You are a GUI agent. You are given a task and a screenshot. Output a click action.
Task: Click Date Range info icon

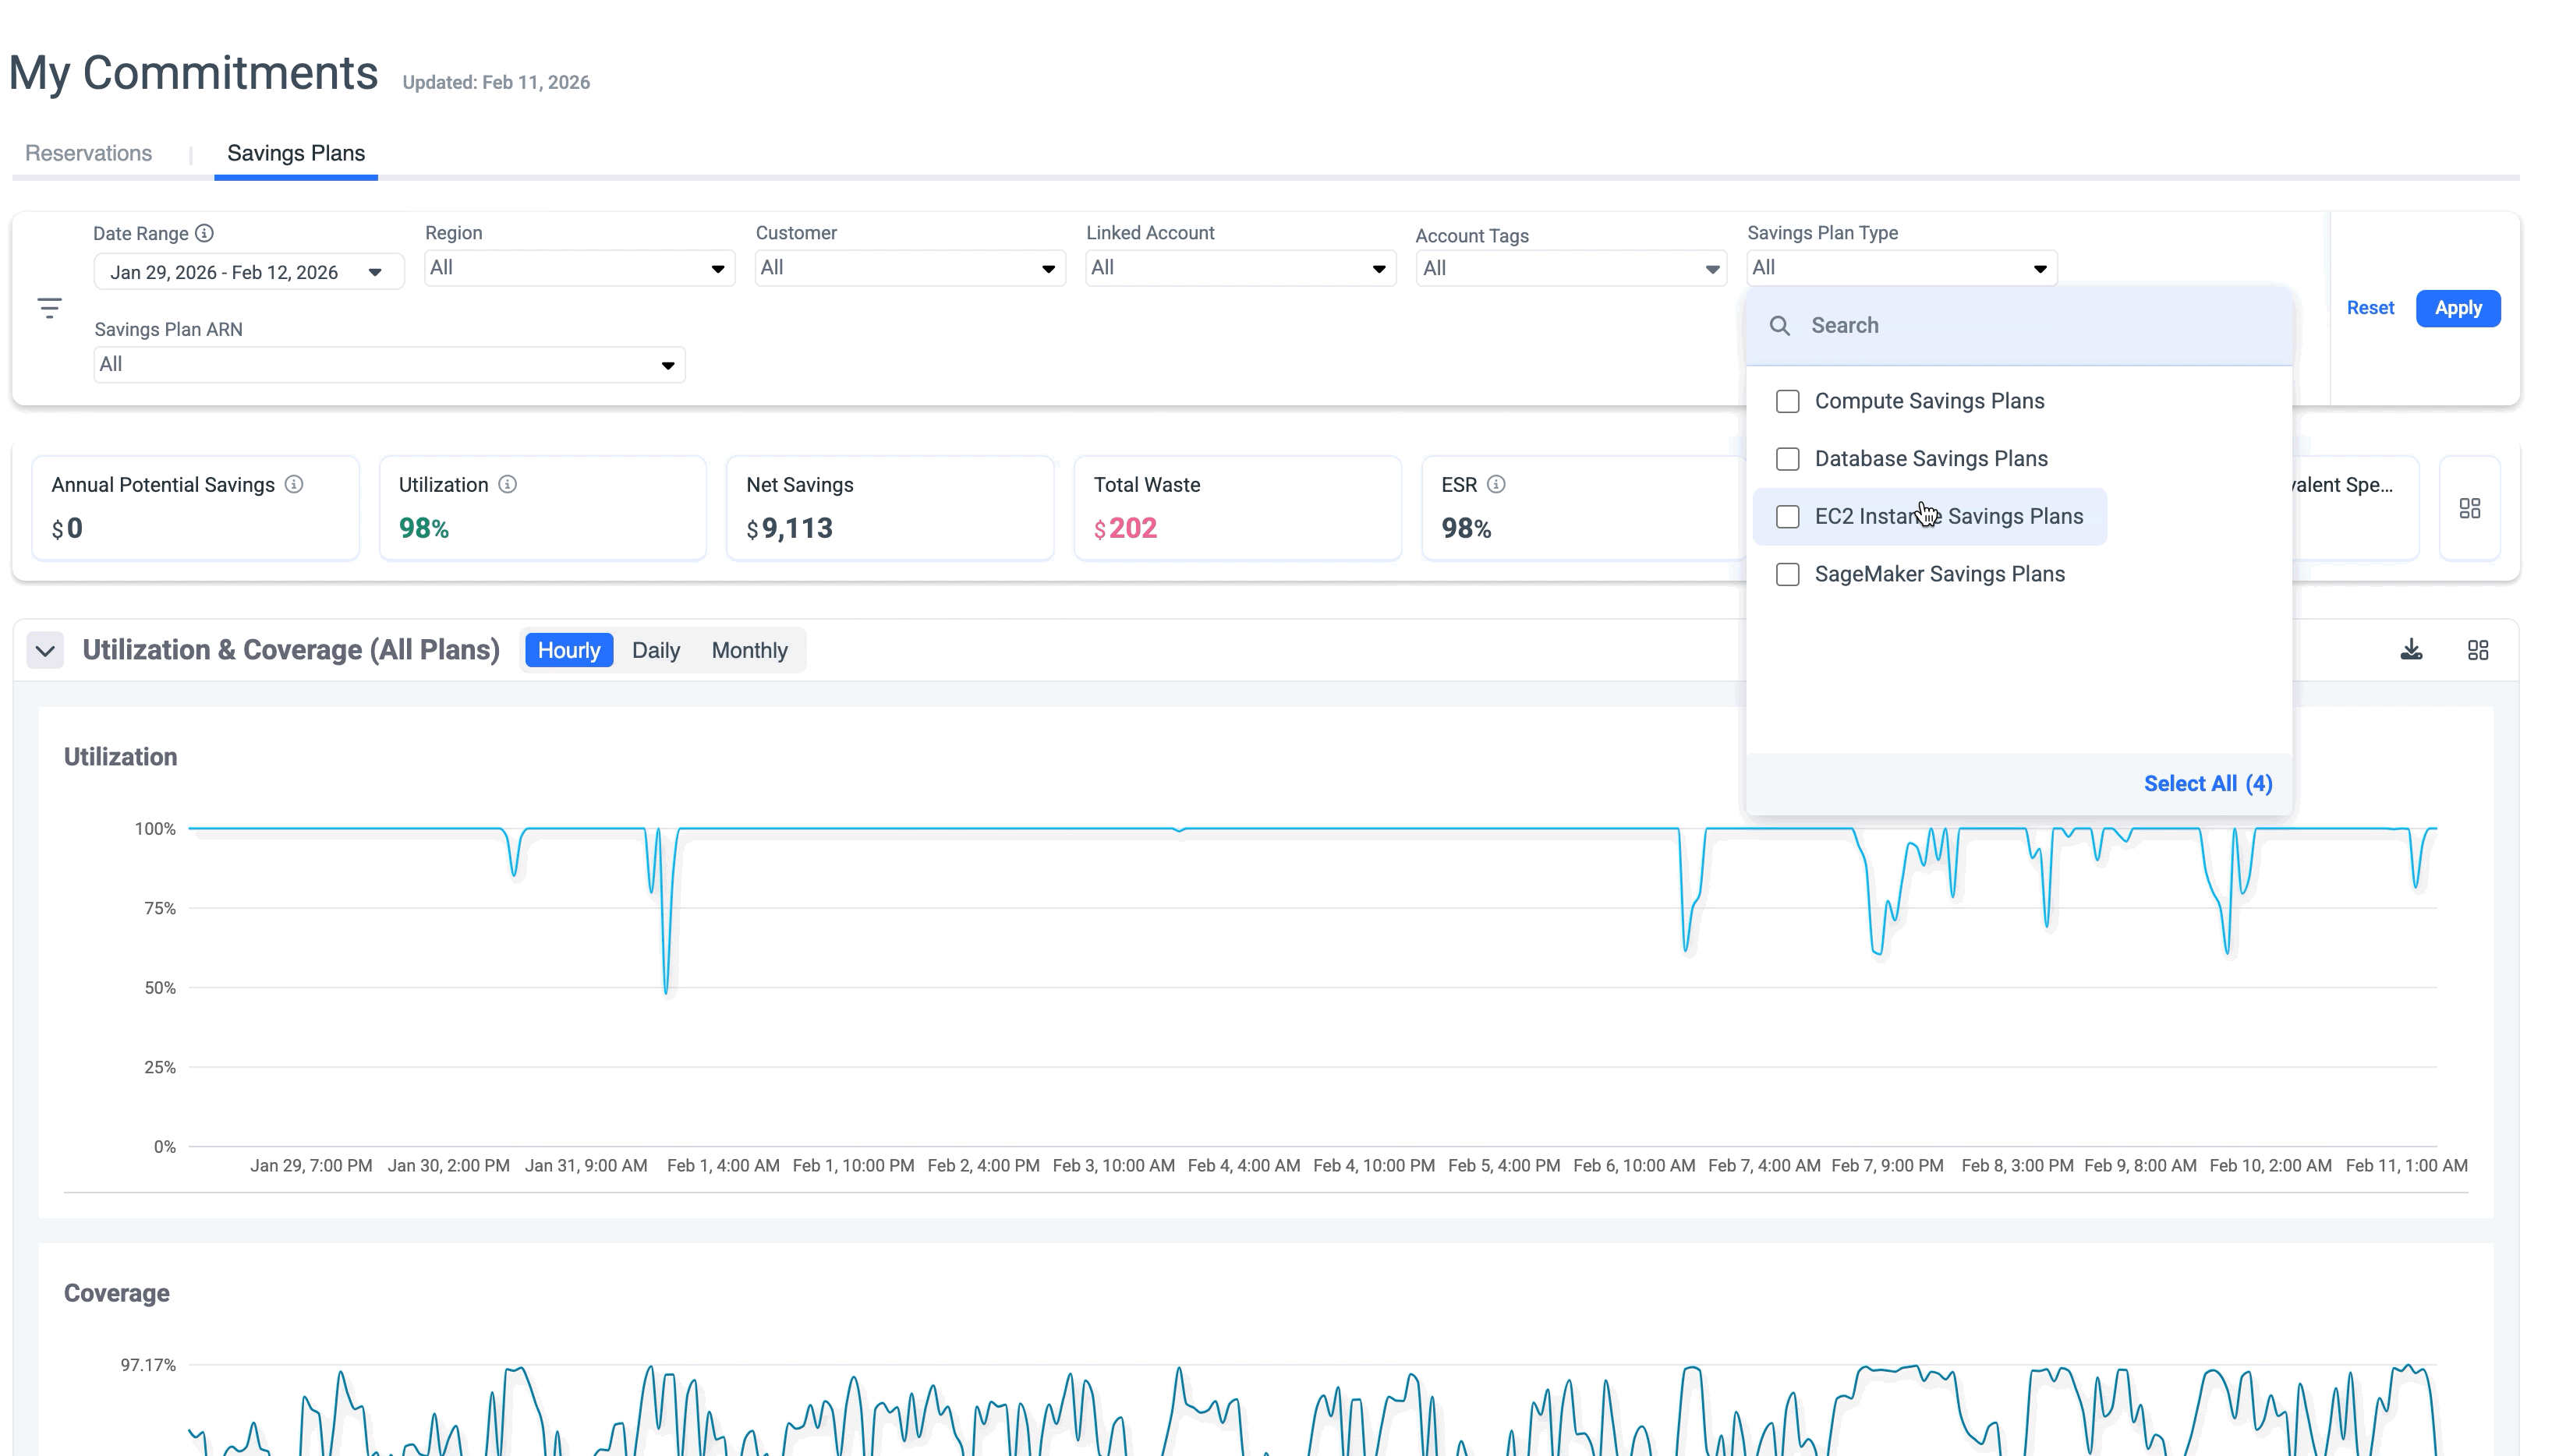204,233
